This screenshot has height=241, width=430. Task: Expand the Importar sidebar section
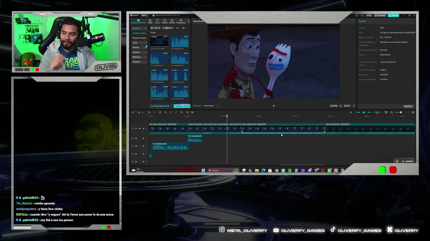pos(139,28)
